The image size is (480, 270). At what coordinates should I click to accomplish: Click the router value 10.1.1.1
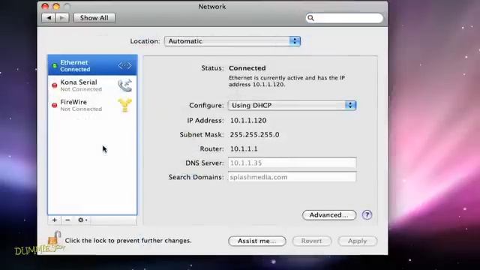coord(244,148)
